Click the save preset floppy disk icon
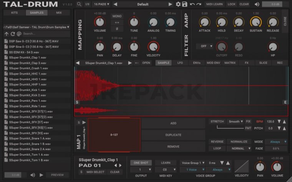This screenshot has height=182, width=292. tap(185, 4)
